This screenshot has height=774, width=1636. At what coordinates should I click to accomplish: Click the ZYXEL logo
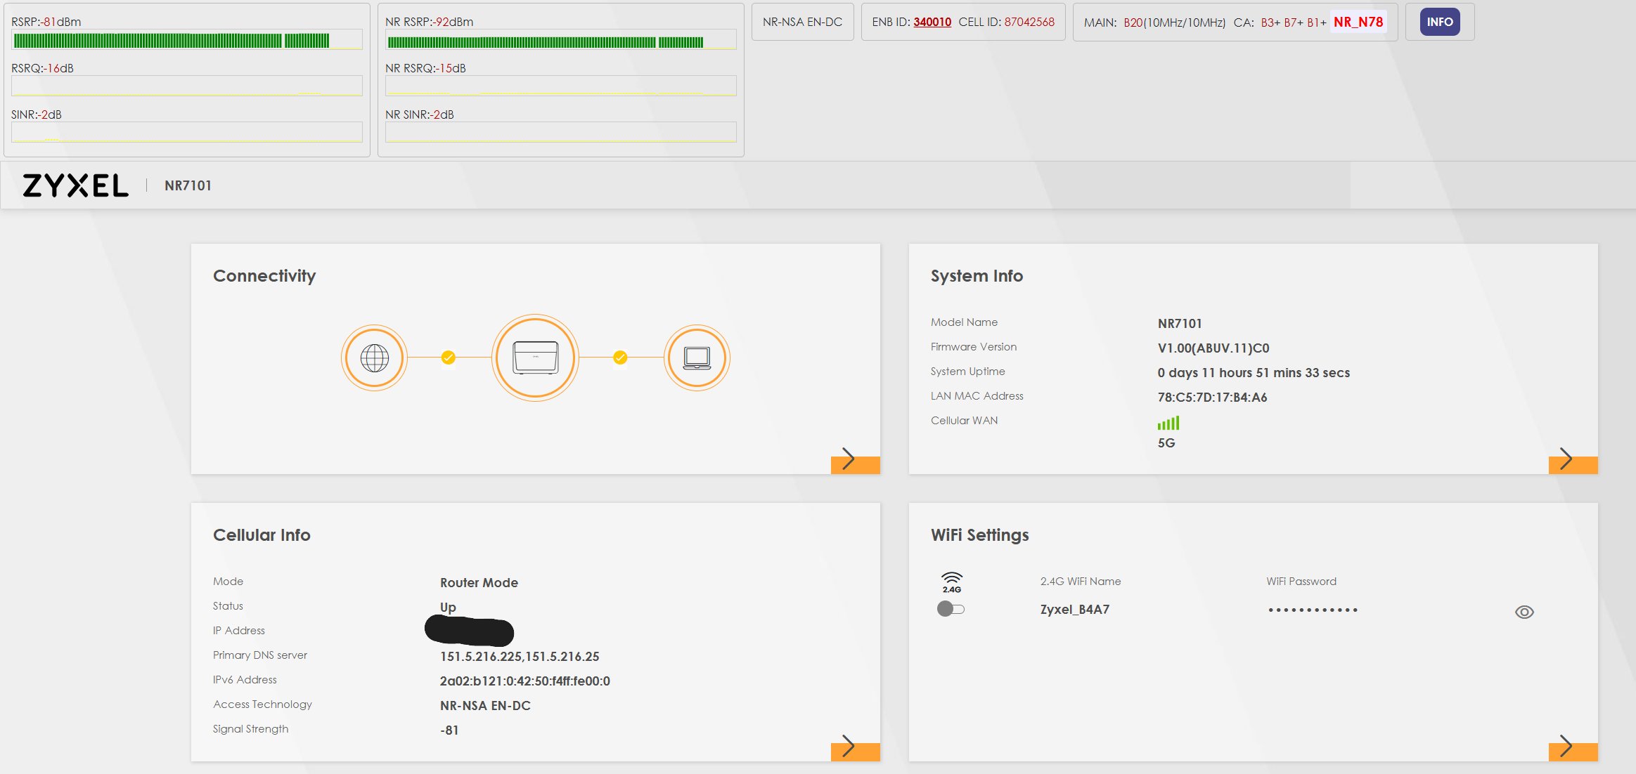pyautogui.click(x=75, y=185)
